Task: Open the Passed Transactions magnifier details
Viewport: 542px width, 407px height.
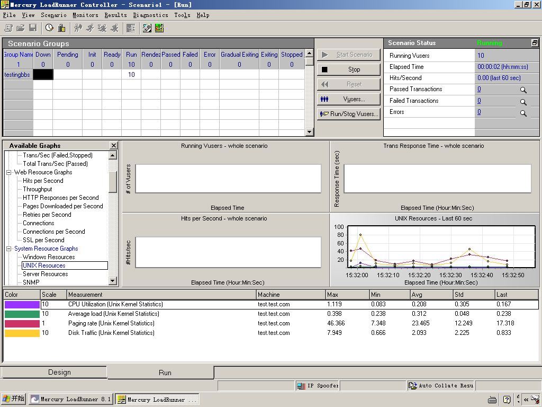Action: pyautogui.click(x=523, y=90)
